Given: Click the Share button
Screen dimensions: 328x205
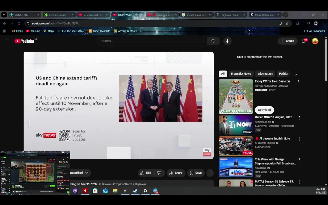Looking at the screenshot, I should 176,173.
